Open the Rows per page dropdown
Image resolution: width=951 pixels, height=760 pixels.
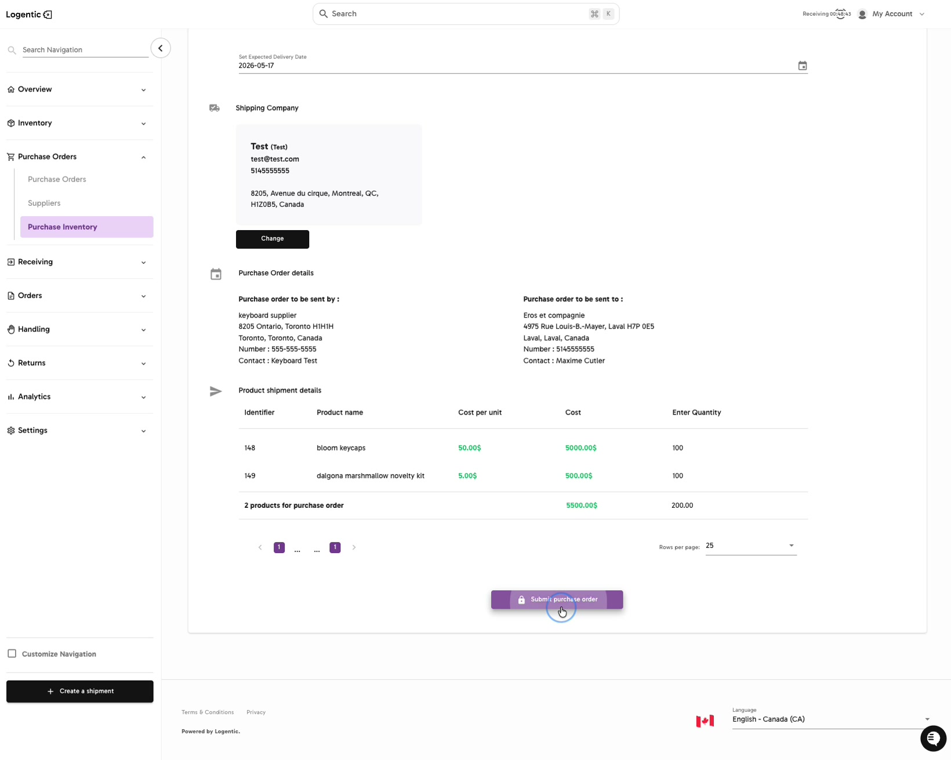click(x=751, y=546)
